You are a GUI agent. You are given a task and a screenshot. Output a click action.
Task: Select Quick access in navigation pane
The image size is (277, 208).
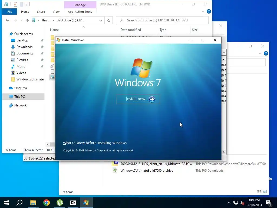tap(23, 34)
